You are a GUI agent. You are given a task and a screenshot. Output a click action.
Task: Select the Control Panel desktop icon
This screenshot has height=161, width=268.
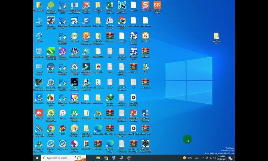pos(39,67)
